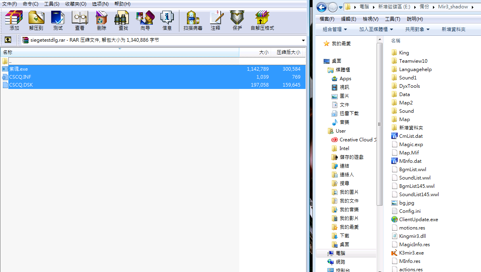Image resolution: width=481 pixels, height=272 pixels.
Task: Expand the 組合管理 dropdown in Explorer
Action: 335,29
